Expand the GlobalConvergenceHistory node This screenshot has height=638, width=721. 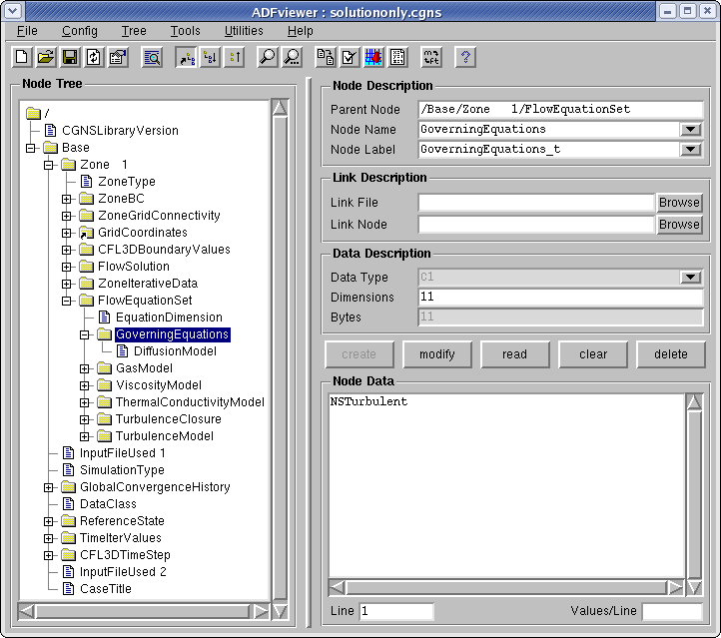coord(49,487)
